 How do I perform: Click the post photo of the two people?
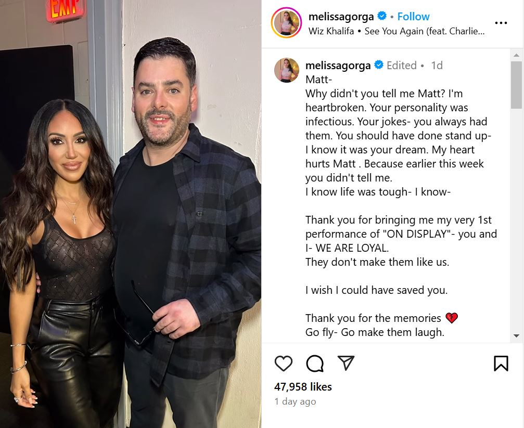131,214
